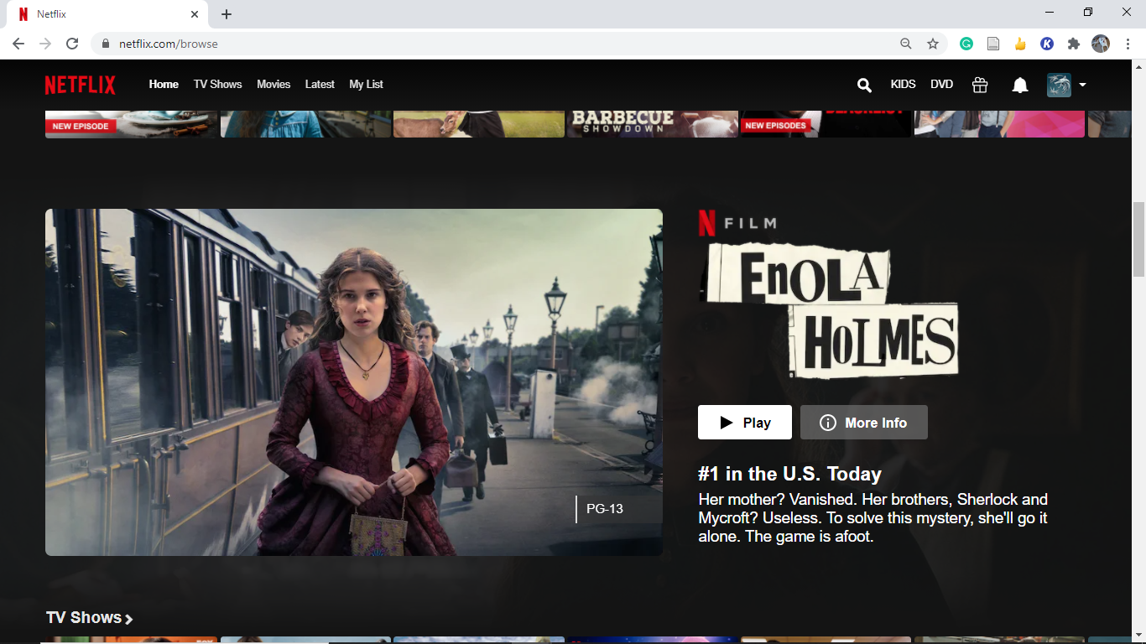Go forward in browser

click(x=45, y=44)
